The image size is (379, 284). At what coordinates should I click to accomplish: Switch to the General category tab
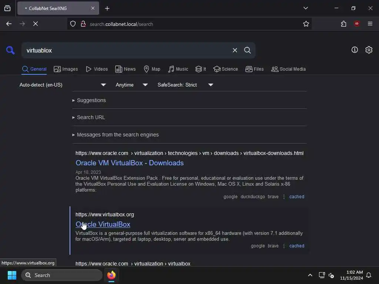point(34,69)
